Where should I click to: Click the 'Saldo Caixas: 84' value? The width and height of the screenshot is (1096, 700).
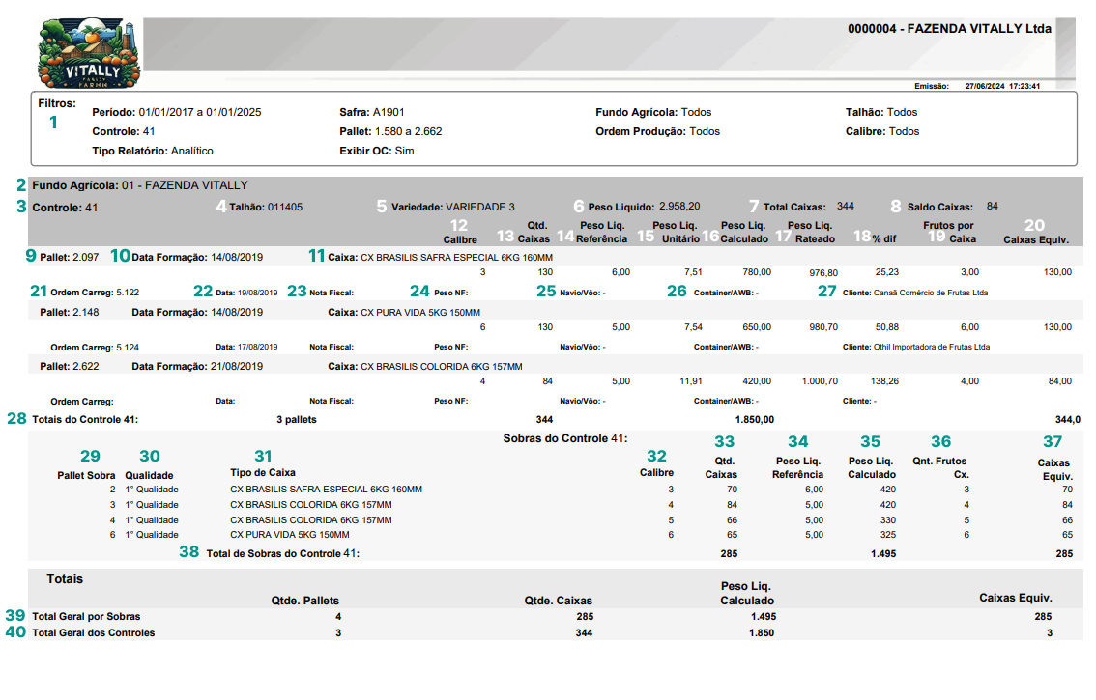coord(953,207)
